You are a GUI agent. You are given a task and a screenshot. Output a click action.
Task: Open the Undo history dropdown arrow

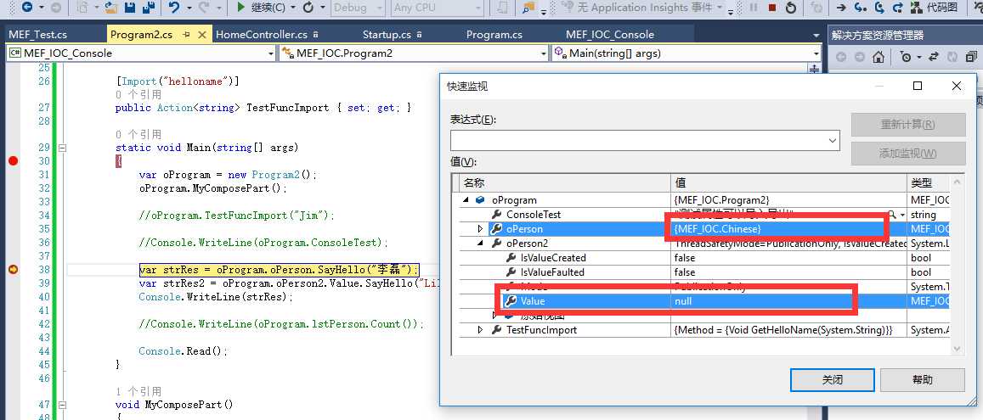pyautogui.click(x=189, y=8)
